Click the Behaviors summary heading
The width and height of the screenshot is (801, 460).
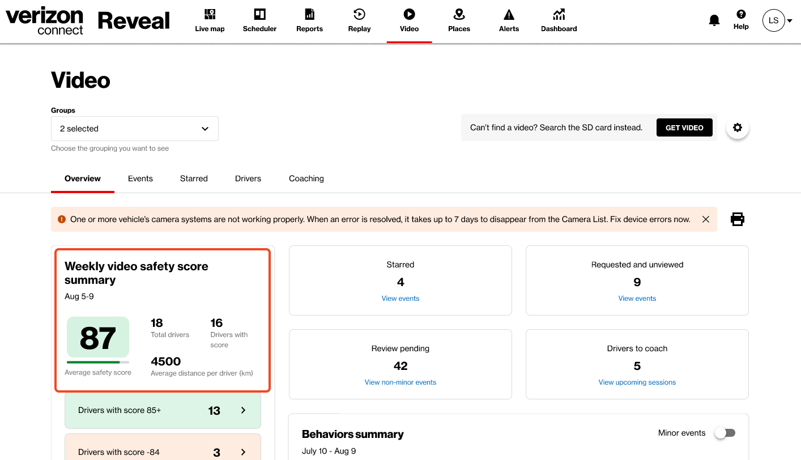point(353,435)
